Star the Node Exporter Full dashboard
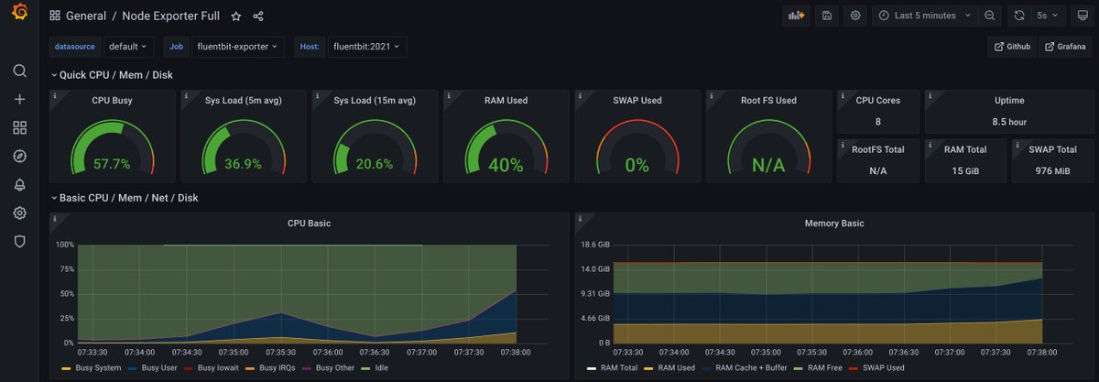The image size is (1099, 382). 236,16
